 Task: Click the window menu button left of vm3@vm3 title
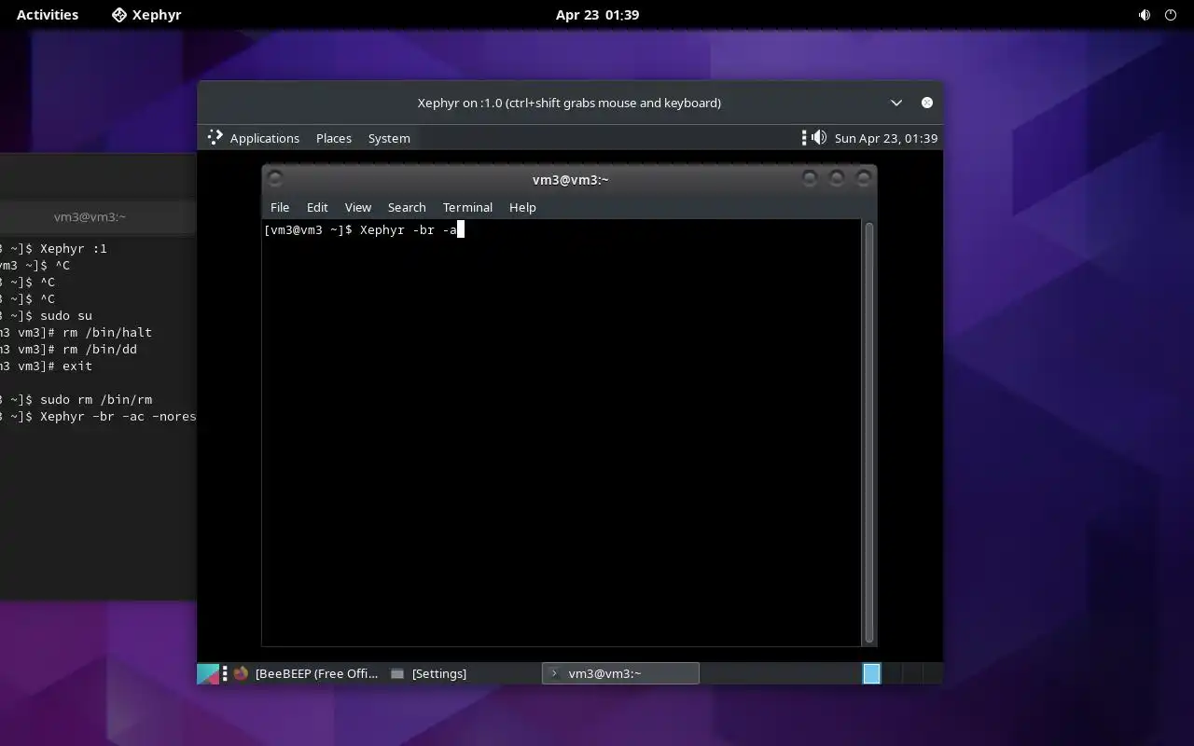tap(275, 178)
